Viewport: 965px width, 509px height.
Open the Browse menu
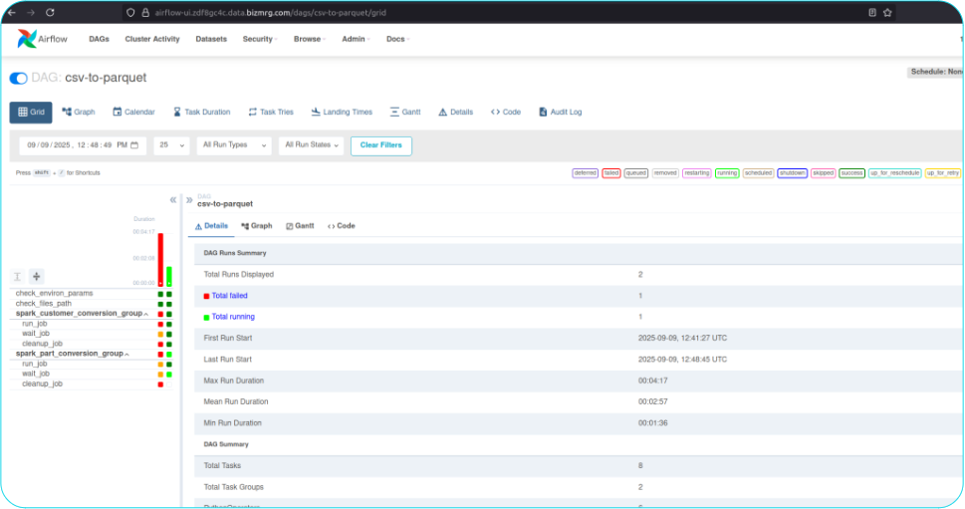point(309,39)
